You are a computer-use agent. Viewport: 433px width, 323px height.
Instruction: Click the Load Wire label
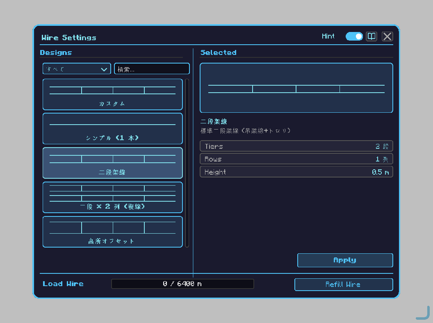point(63,284)
